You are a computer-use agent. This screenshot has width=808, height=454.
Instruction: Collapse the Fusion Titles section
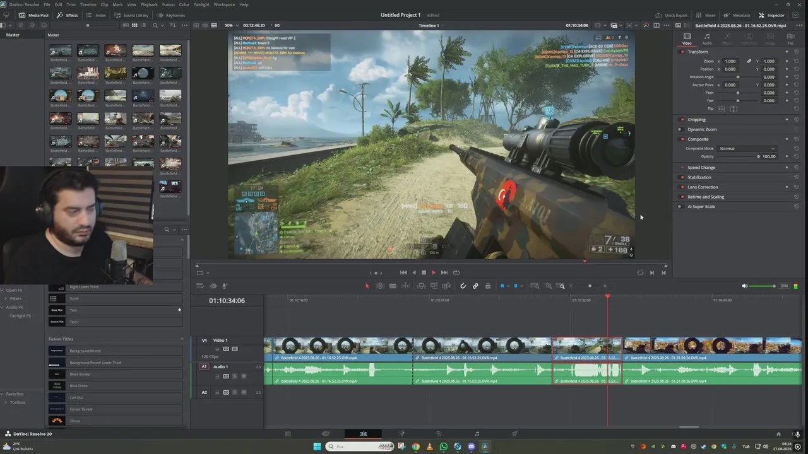tap(182, 339)
